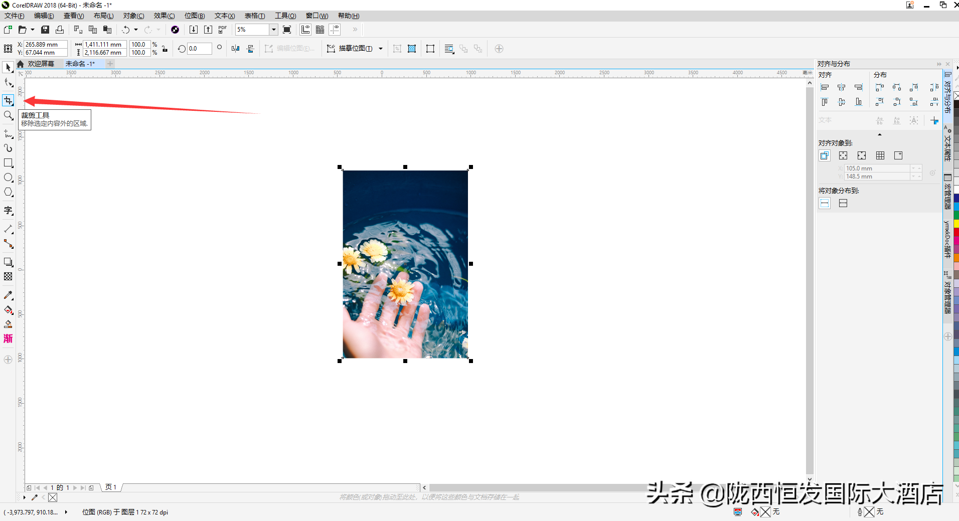
Task: Click the 页 1 page tab
Action: coord(111,487)
